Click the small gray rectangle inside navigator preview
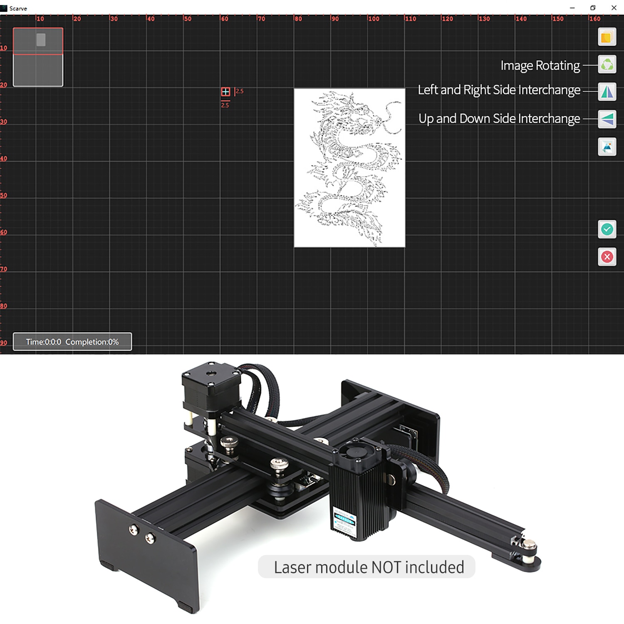 tap(41, 40)
